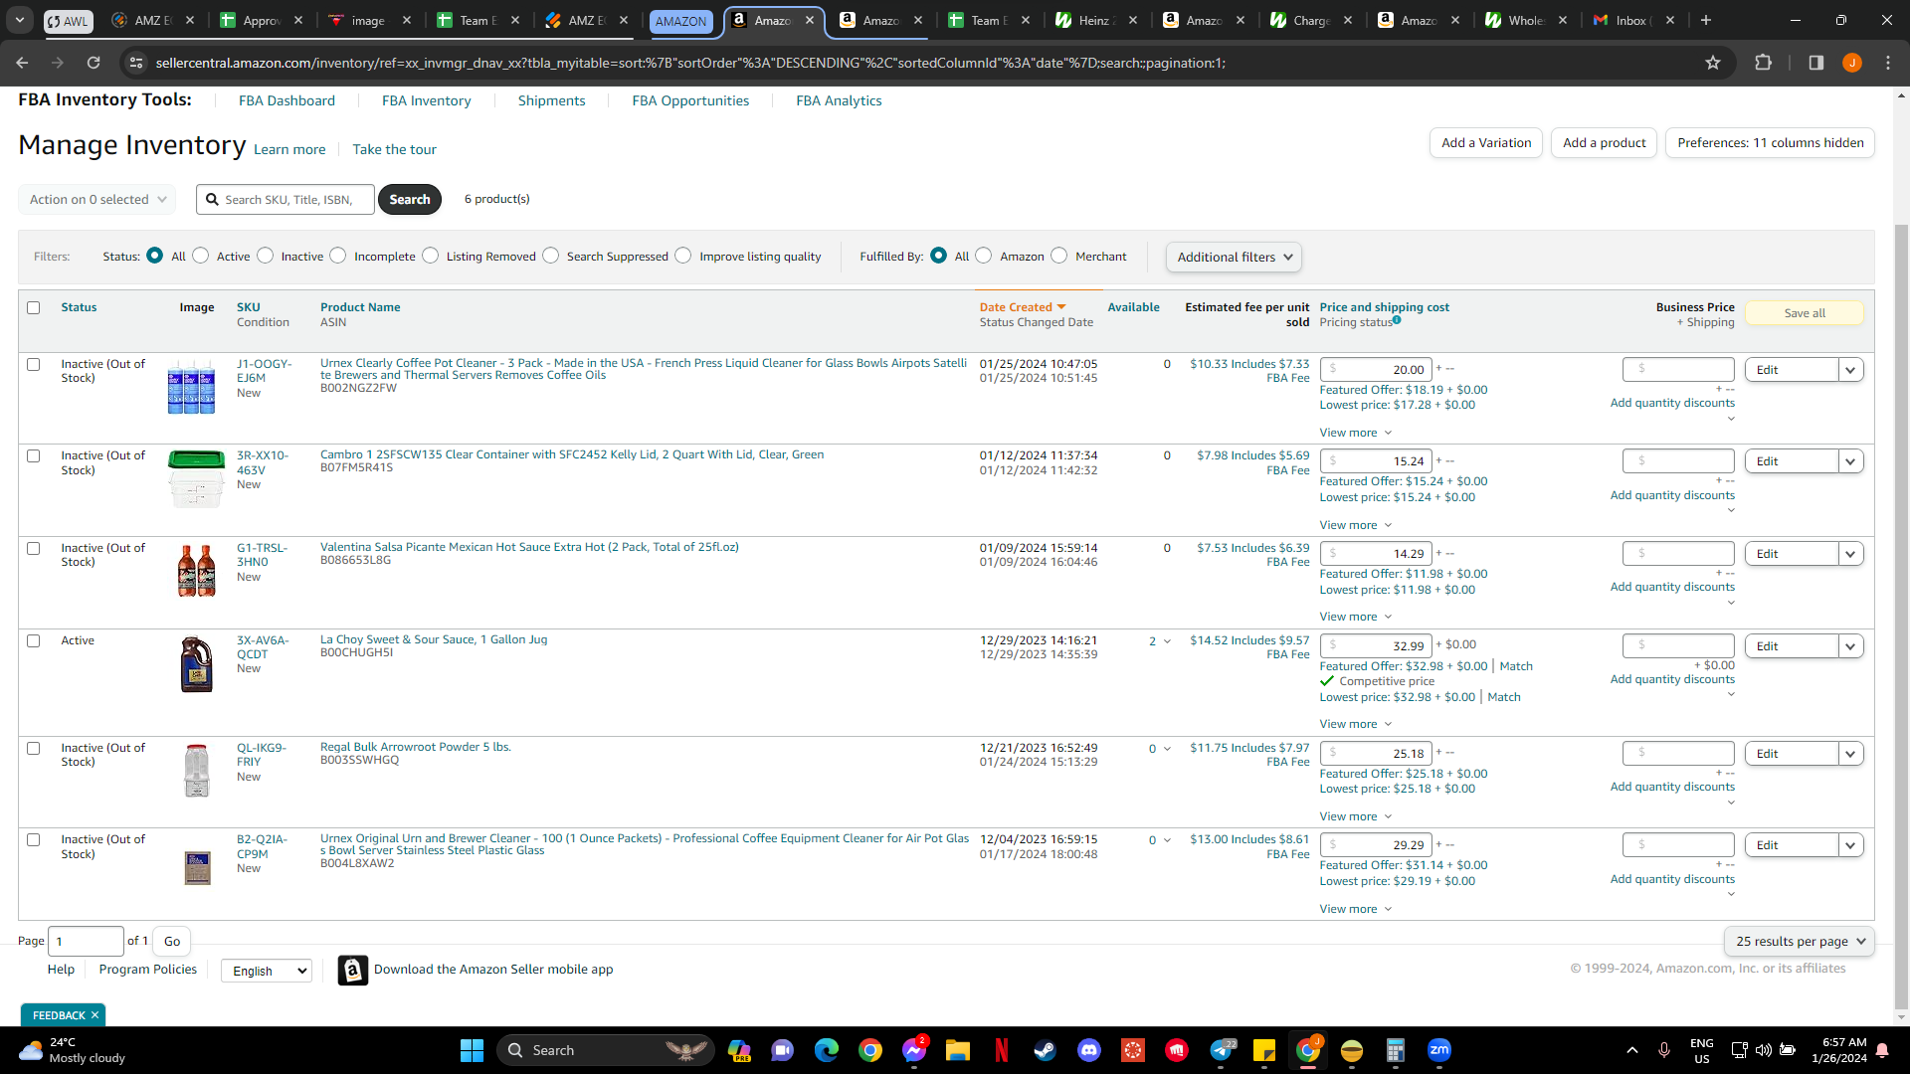Sort by Date Created column header
1910x1074 pixels.
(x=1023, y=307)
